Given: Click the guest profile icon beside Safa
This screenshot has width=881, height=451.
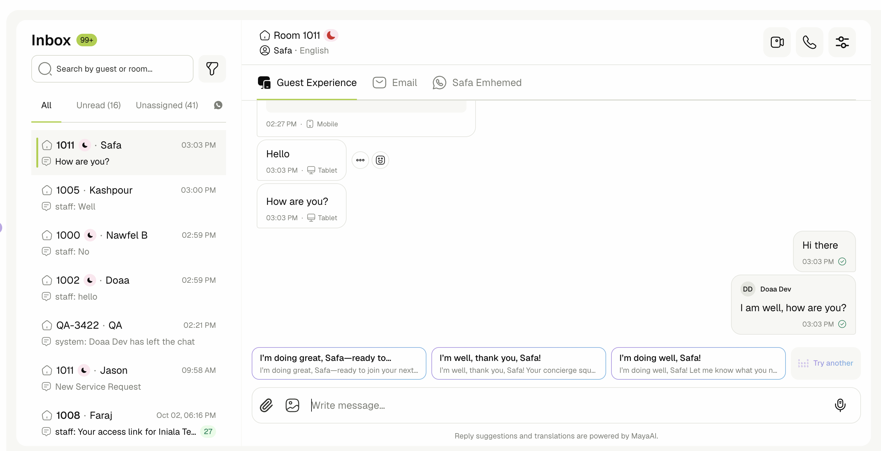Looking at the screenshot, I should 265,51.
